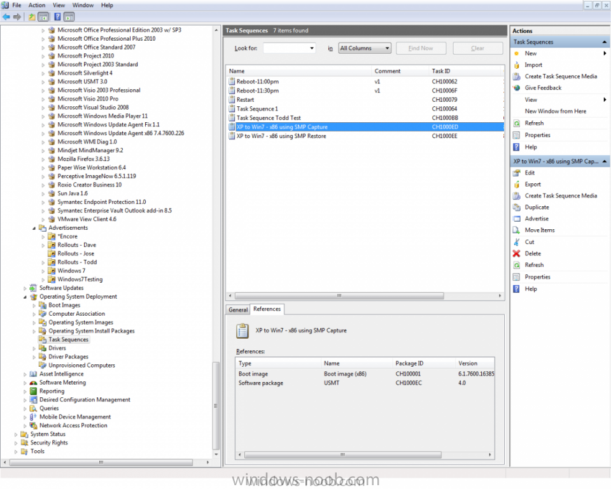Click the Unprovisioned Computers node icon
The width and height of the screenshot is (611, 489).
pos(43,365)
